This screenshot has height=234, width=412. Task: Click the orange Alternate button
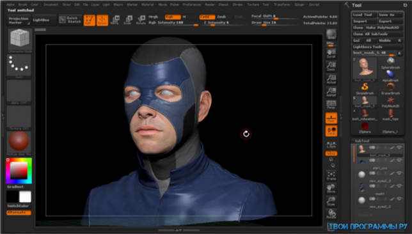click(19, 213)
